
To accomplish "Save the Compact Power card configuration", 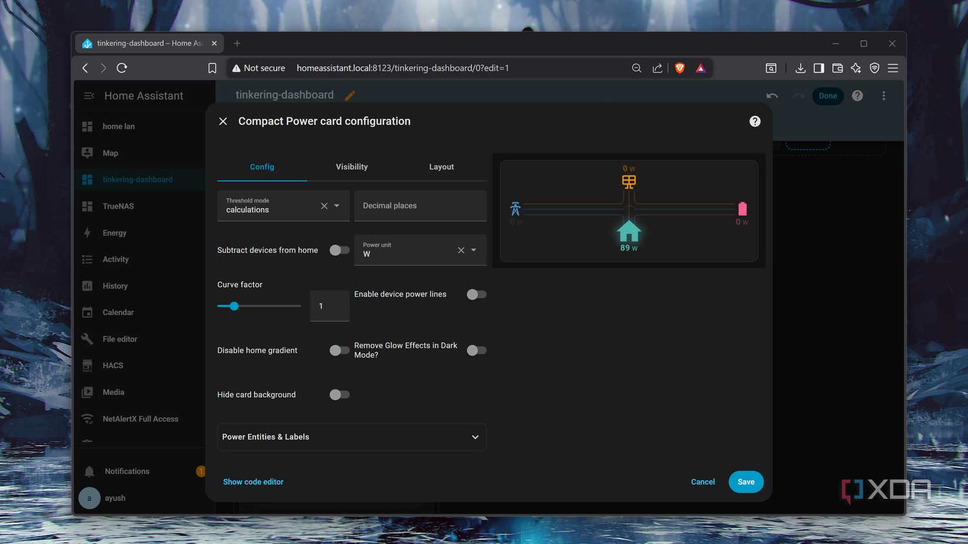I will 746,481.
